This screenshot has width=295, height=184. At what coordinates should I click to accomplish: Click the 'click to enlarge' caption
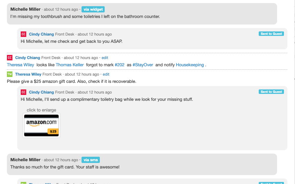(41, 110)
